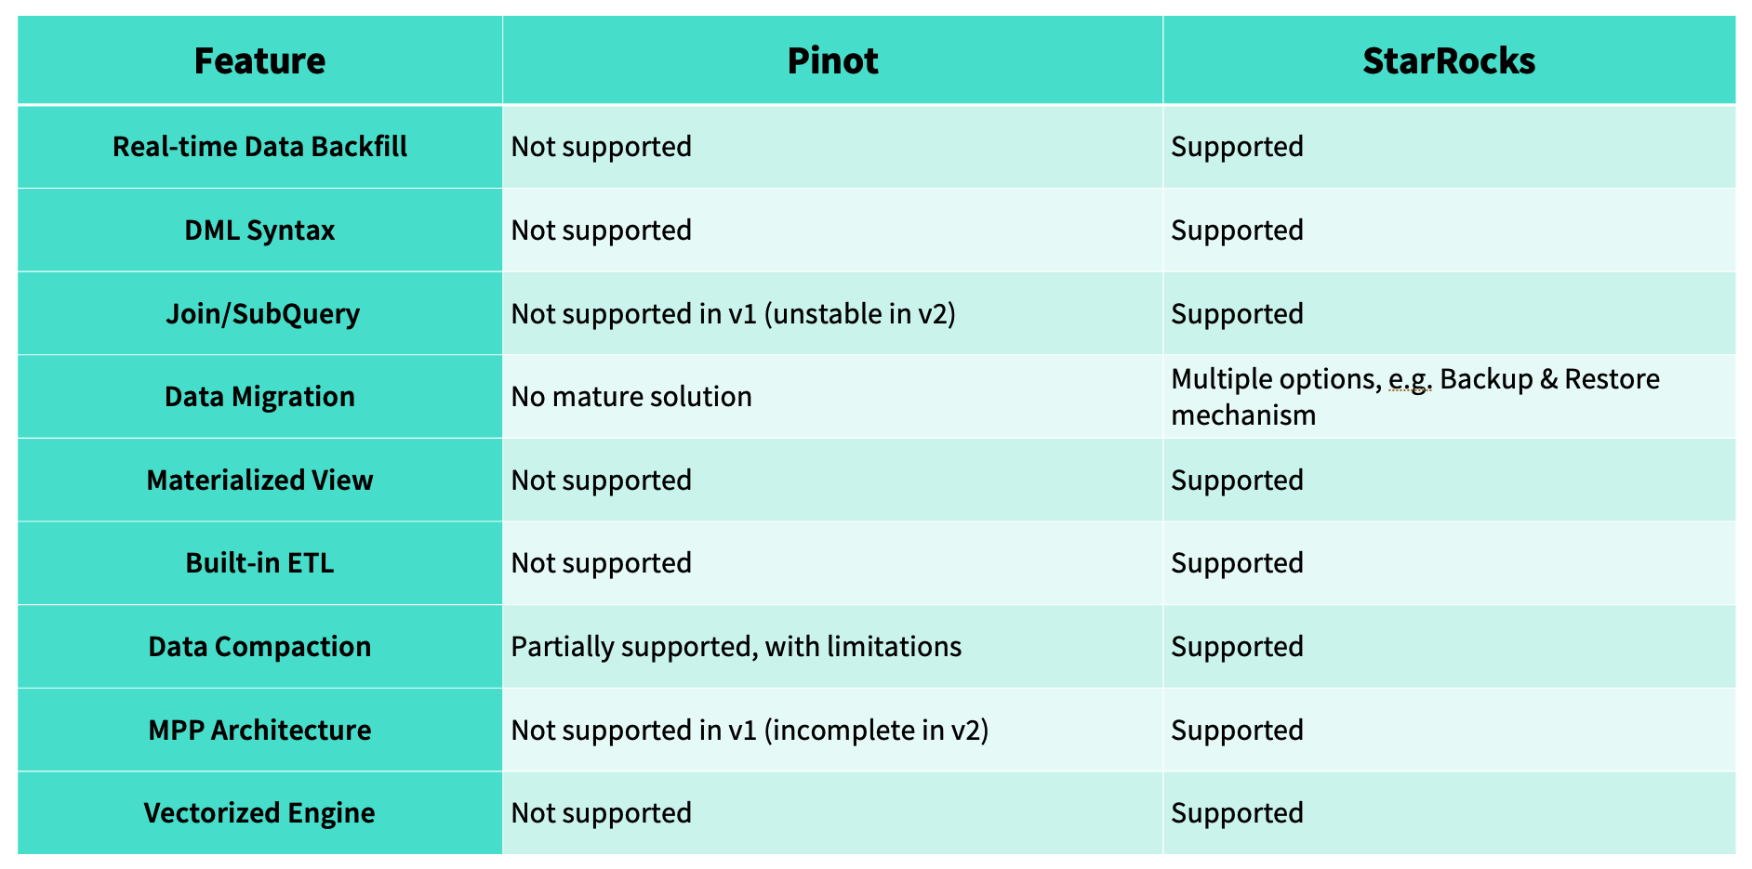Select the MPP Architecture row label
1752x869 pixels.
(259, 731)
